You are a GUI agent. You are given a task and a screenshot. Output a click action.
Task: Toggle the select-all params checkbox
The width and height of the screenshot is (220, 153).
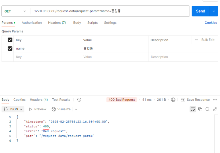(x=10, y=40)
